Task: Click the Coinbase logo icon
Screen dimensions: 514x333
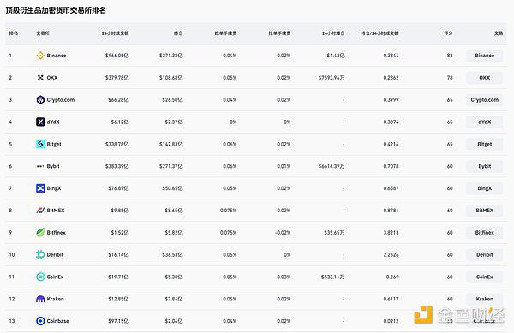Action: 40,321
